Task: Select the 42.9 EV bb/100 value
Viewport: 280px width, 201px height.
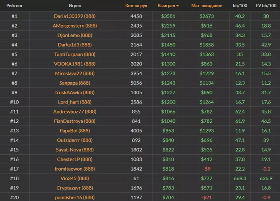Action: [x=266, y=45]
